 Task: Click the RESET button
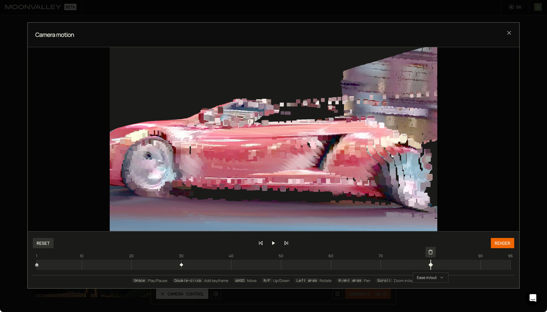pos(43,243)
